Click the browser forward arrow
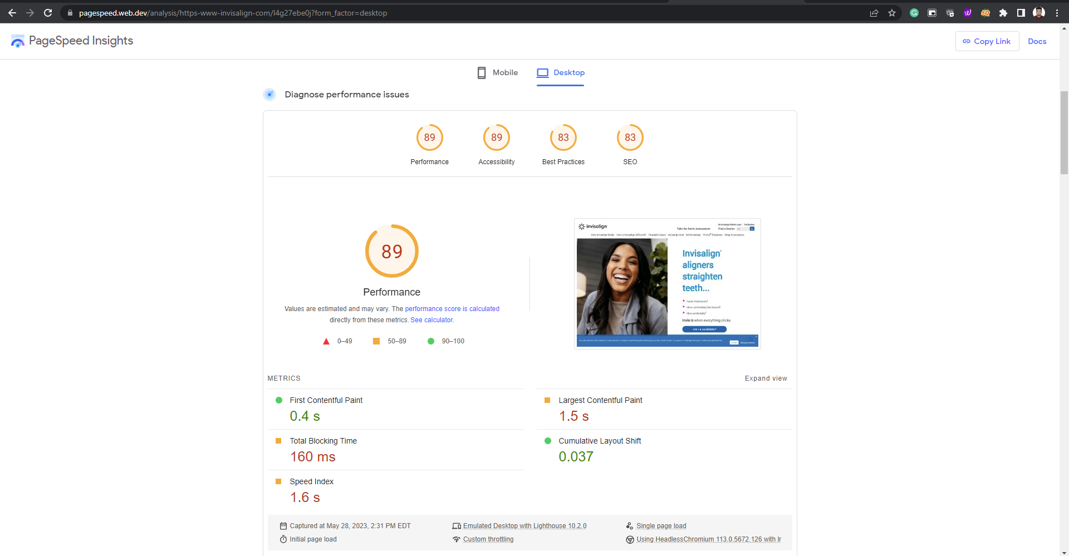1069x556 pixels. (30, 13)
